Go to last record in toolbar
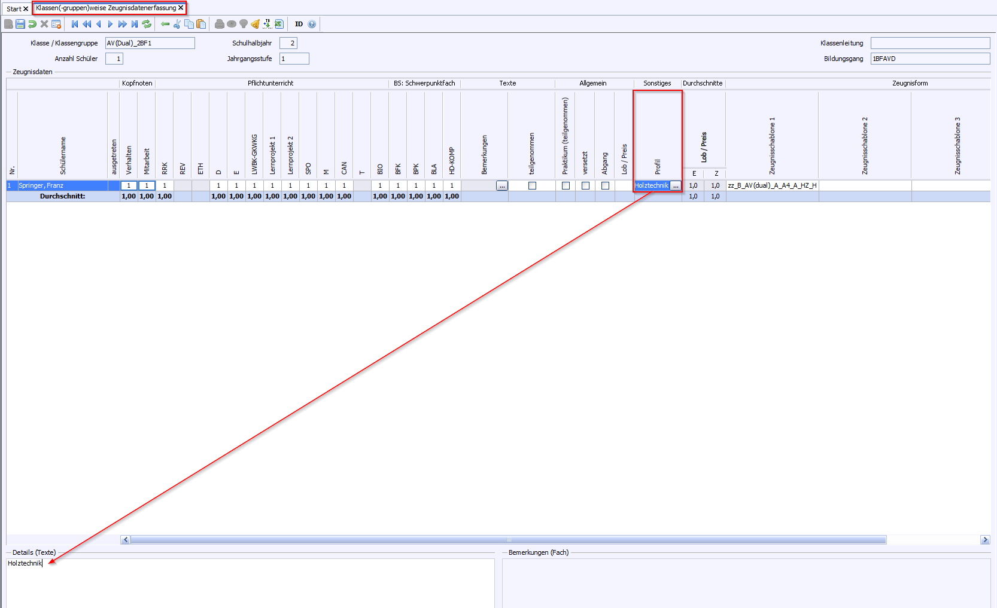 pos(135,24)
